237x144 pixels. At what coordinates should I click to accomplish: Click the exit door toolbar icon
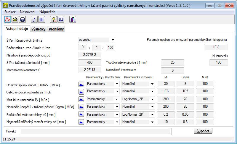(x=73, y=20)
